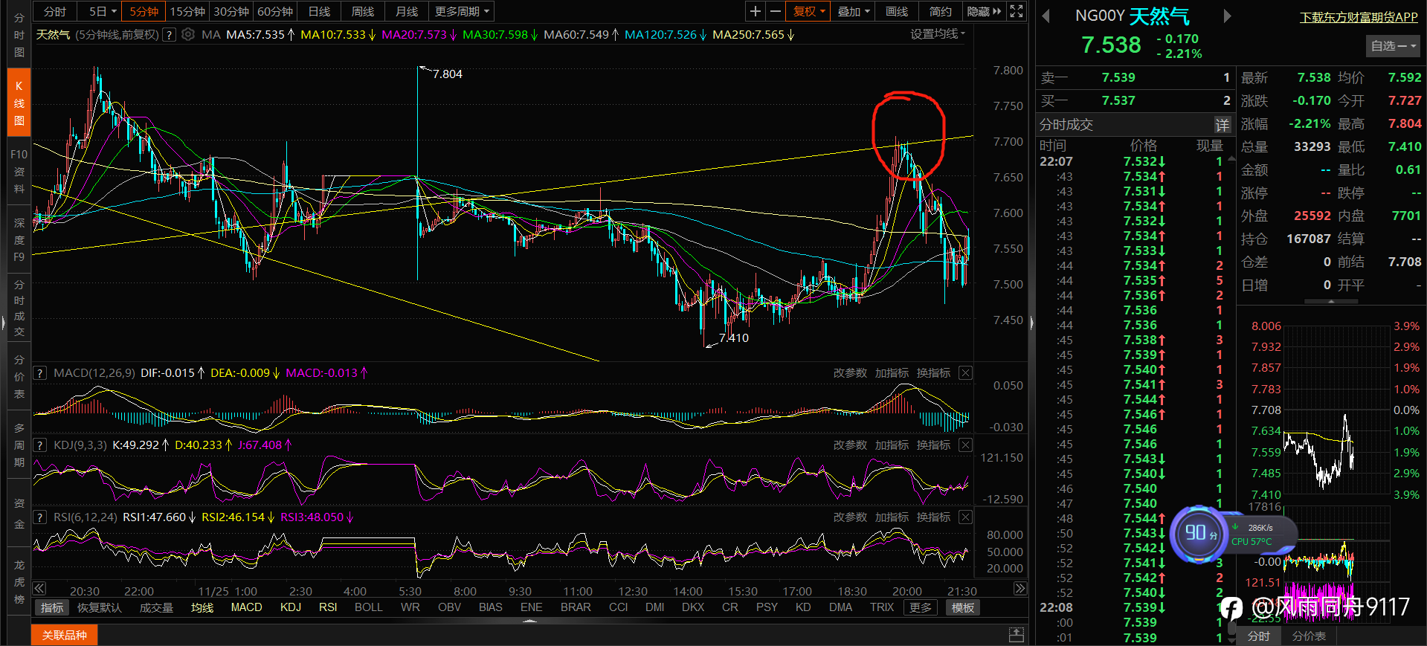The width and height of the screenshot is (1427, 646).
Task: Open F10 资料 in the left sidebar
Action: point(19,172)
